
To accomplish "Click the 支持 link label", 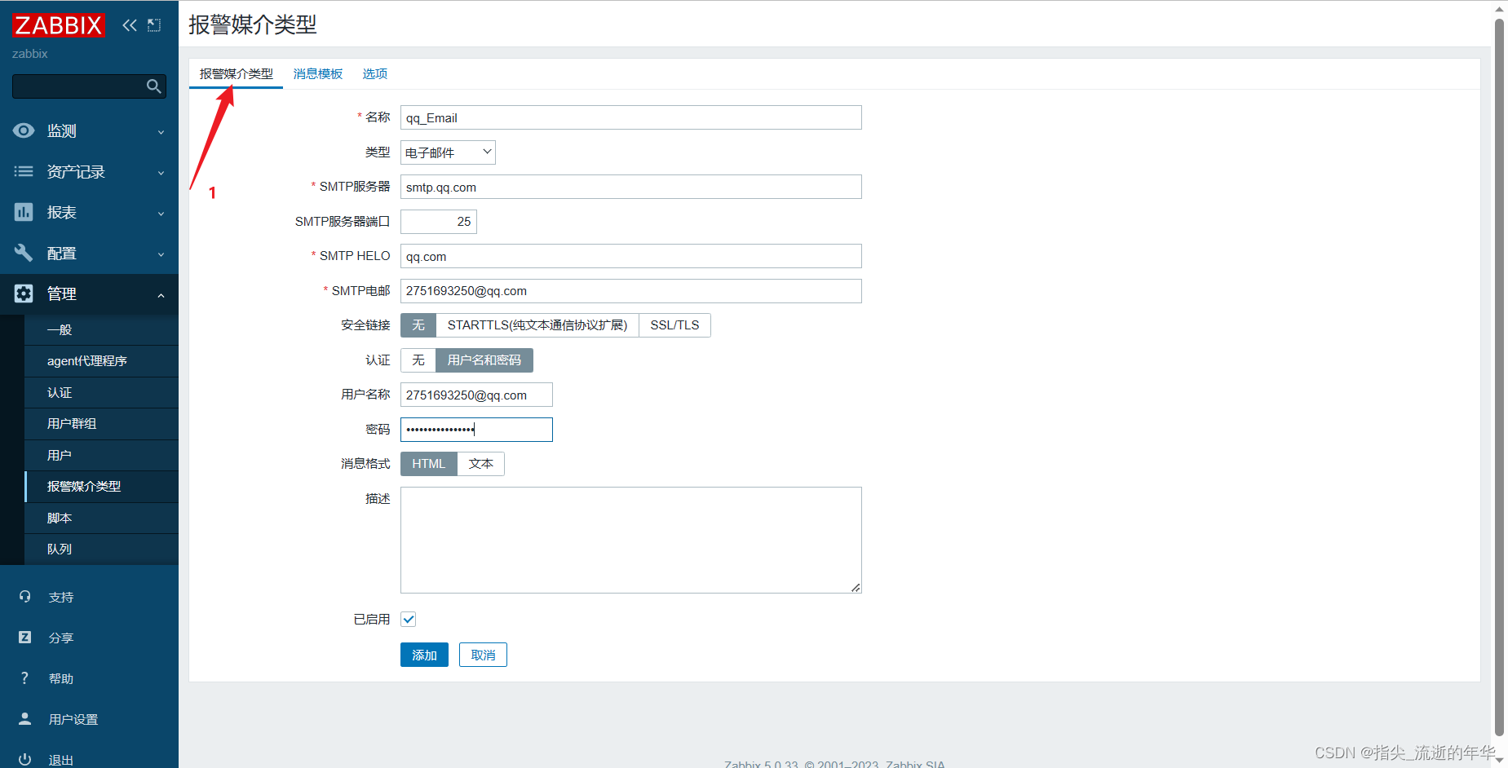I will coord(61,597).
